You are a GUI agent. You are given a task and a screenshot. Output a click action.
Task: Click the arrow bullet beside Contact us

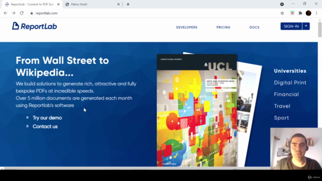27,126
